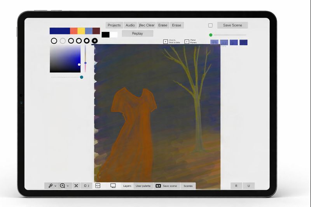Click the screen display icon

113,186
